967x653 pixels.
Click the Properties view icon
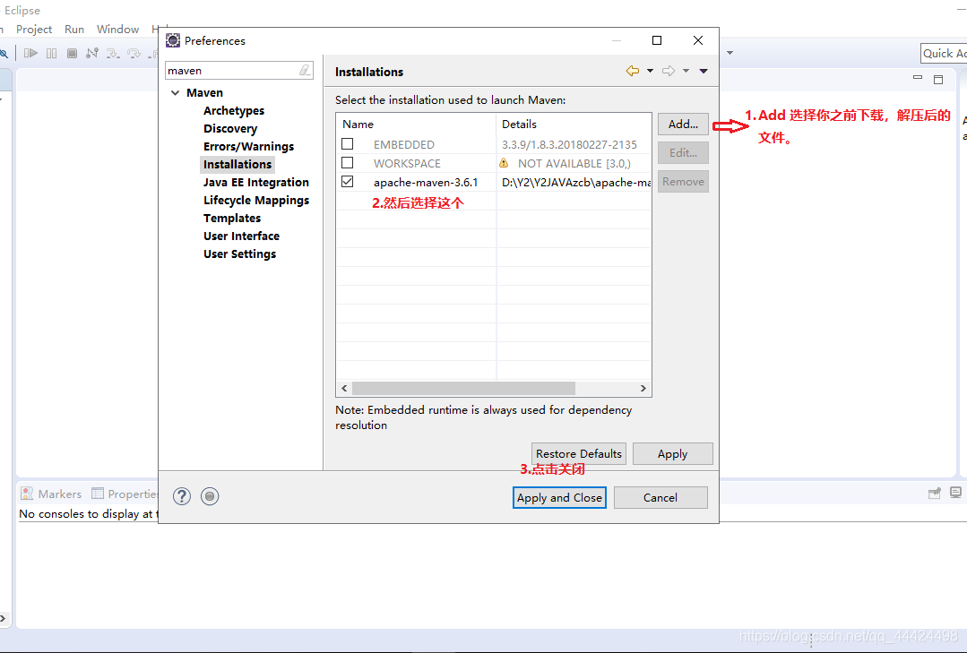tap(98, 494)
